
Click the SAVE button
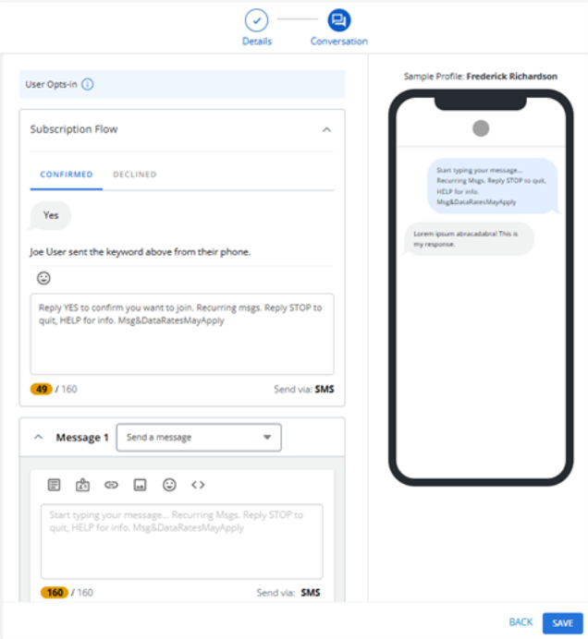(563, 623)
